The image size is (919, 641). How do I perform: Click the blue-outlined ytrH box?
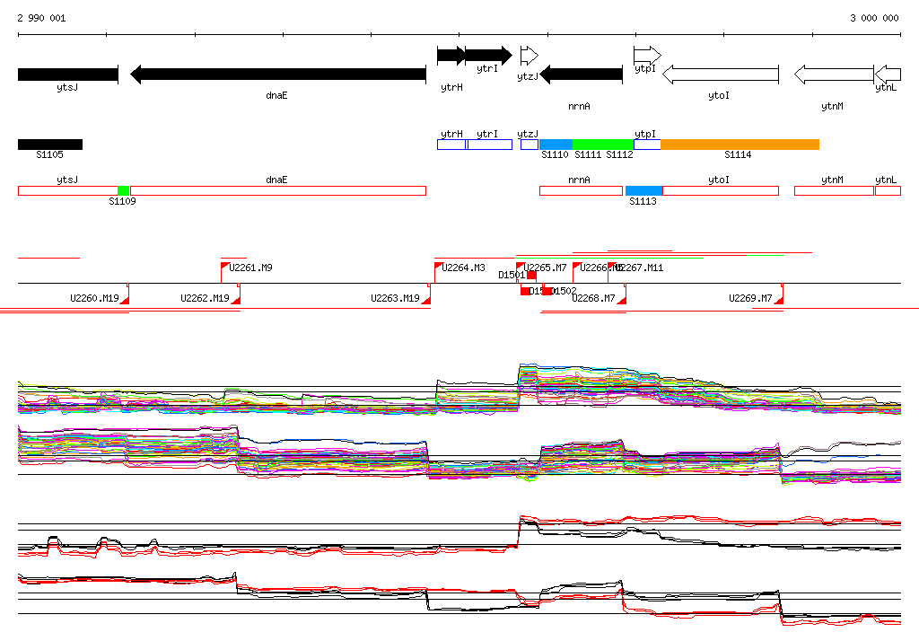pyautogui.click(x=451, y=145)
